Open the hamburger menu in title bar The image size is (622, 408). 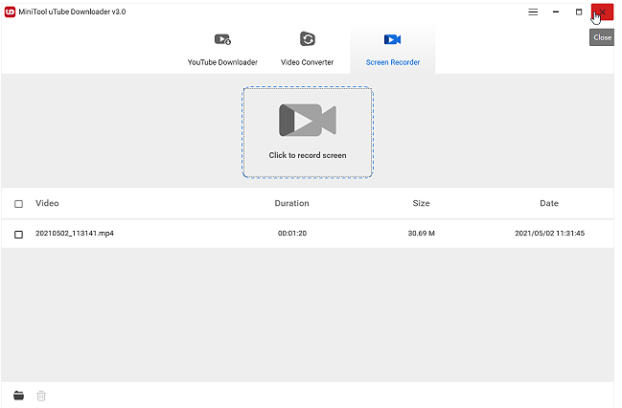(533, 11)
